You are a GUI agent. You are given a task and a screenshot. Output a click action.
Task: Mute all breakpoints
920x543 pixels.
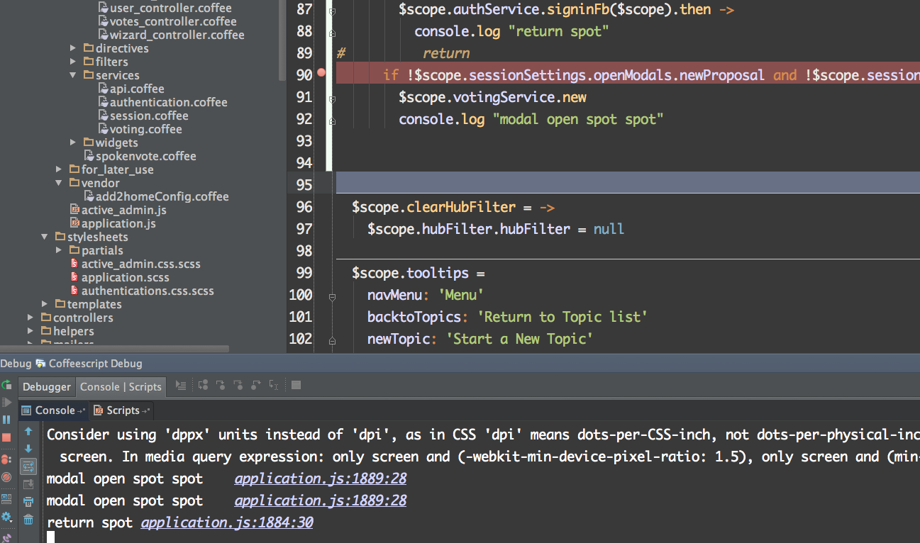coord(6,476)
